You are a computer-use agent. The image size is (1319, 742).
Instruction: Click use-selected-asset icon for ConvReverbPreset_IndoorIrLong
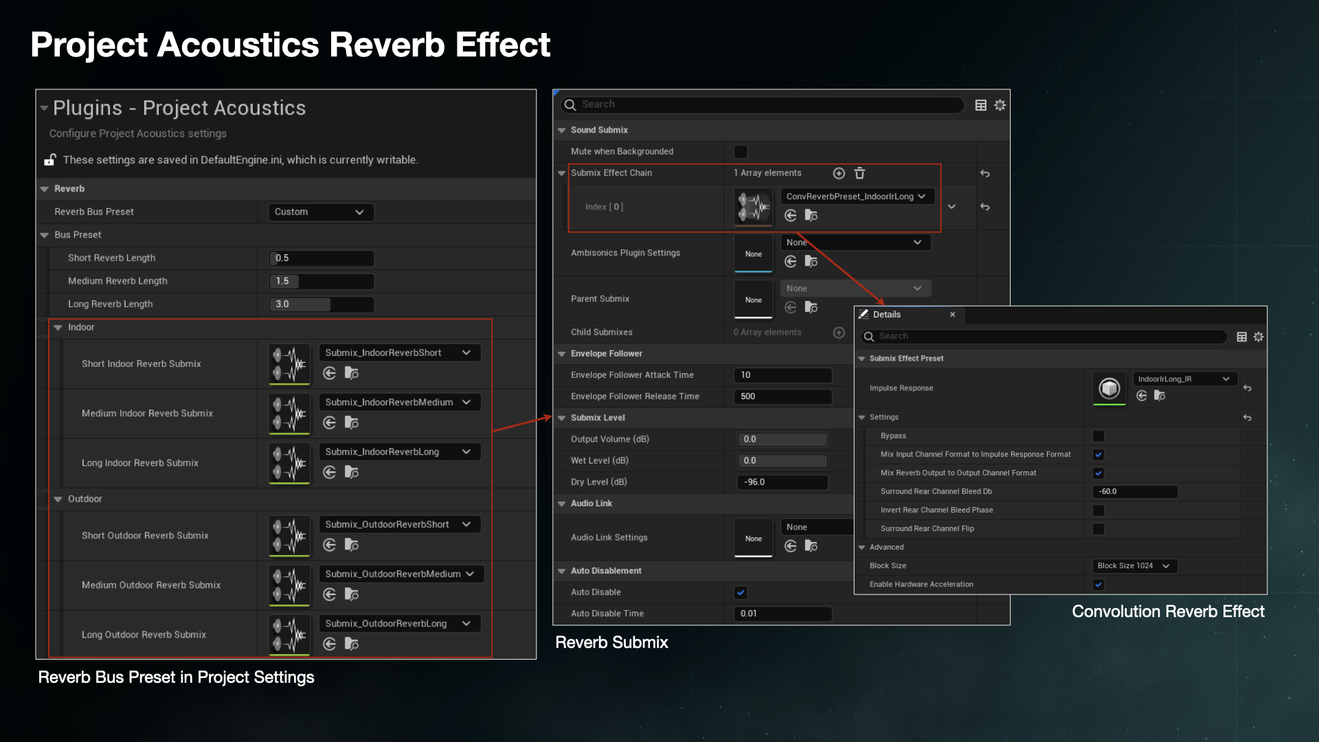pyautogui.click(x=791, y=216)
